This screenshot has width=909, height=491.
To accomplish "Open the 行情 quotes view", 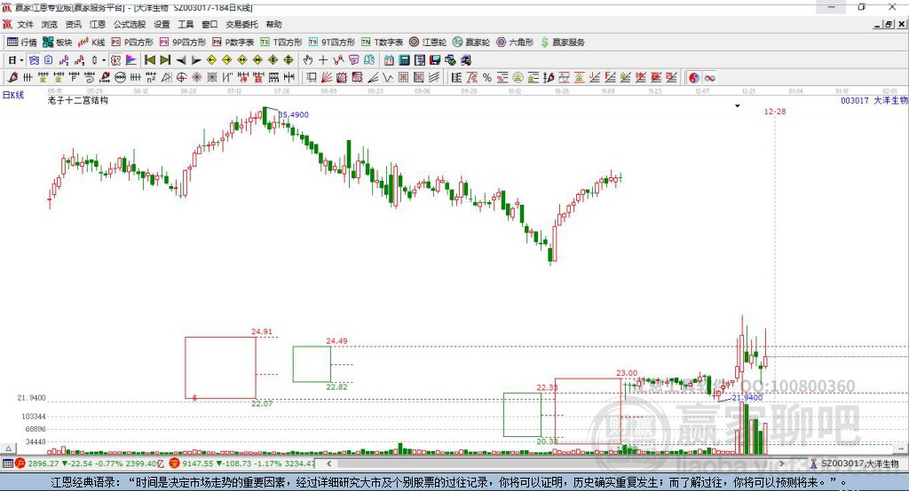I will [22, 43].
